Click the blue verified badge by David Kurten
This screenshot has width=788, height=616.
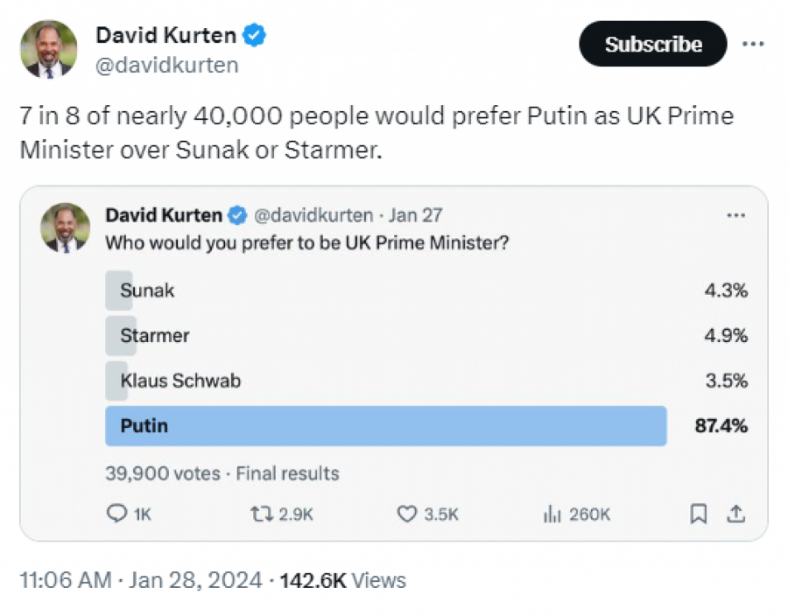(x=255, y=36)
